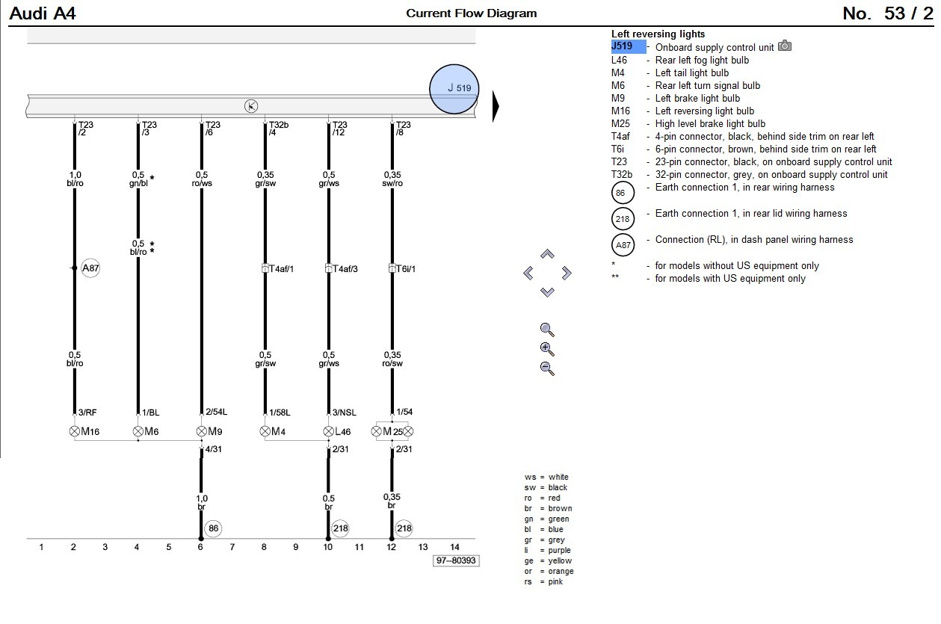Zoom in with the plus magnifier

click(x=547, y=349)
